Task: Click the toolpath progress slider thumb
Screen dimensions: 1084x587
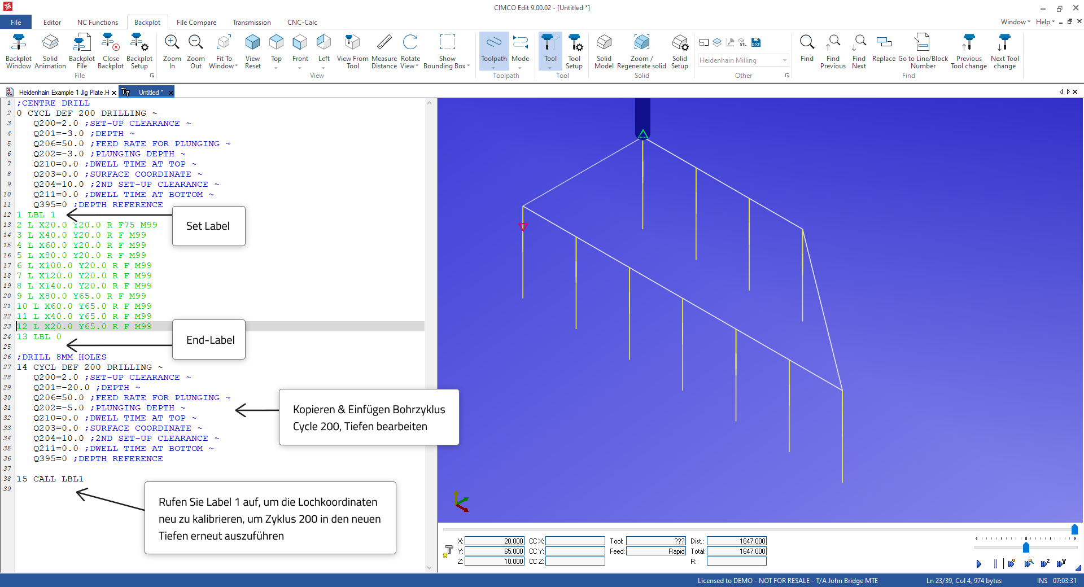Action: [x=1074, y=529]
